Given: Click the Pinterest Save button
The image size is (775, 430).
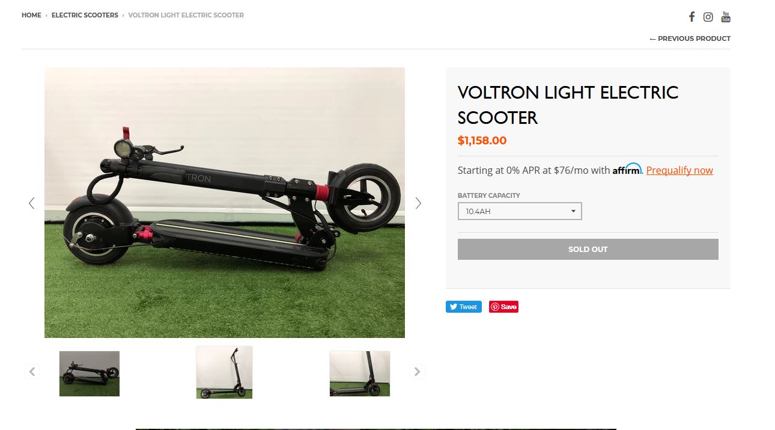Looking at the screenshot, I should click(503, 307).
